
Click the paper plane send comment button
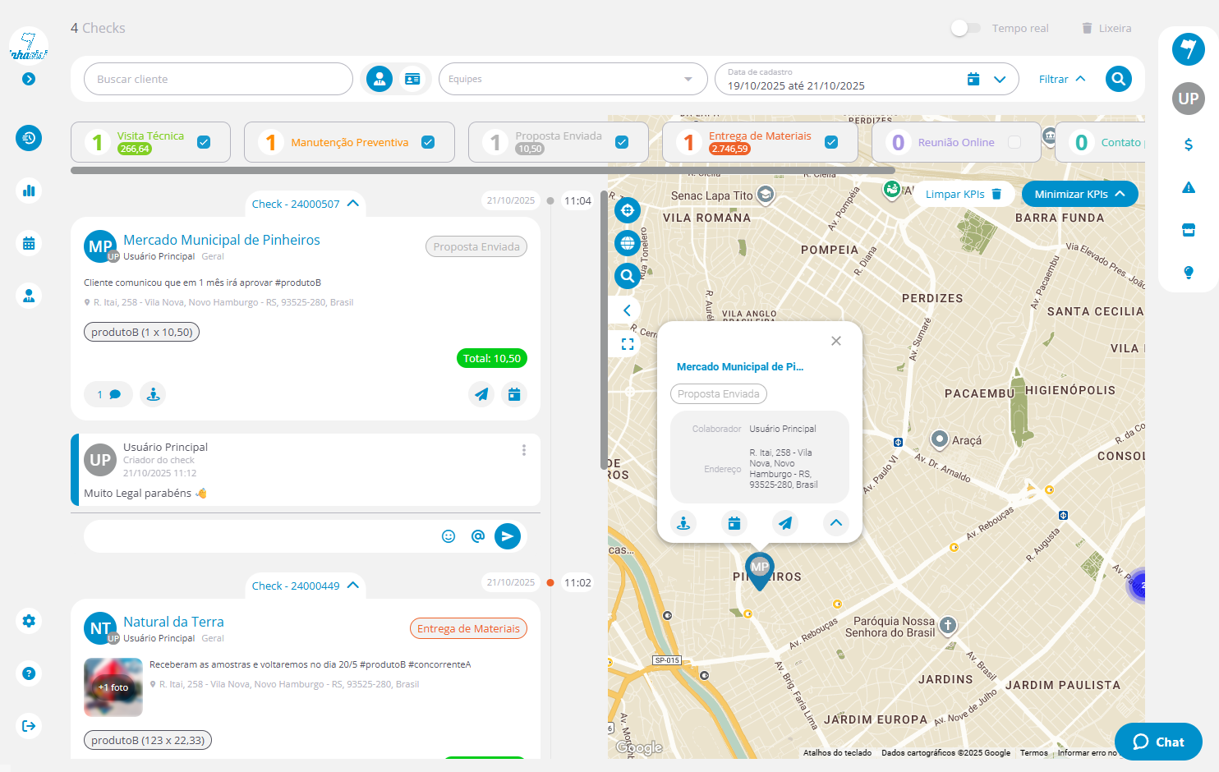coord(508,536)
